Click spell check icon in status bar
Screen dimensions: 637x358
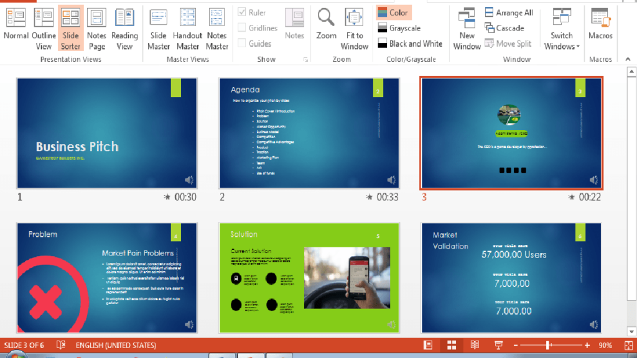[60, 345]
